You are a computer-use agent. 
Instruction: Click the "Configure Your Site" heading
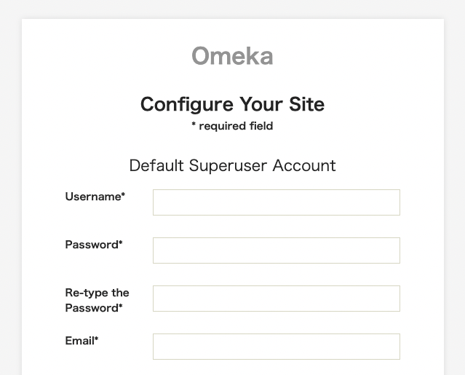[x=232, y=104]
